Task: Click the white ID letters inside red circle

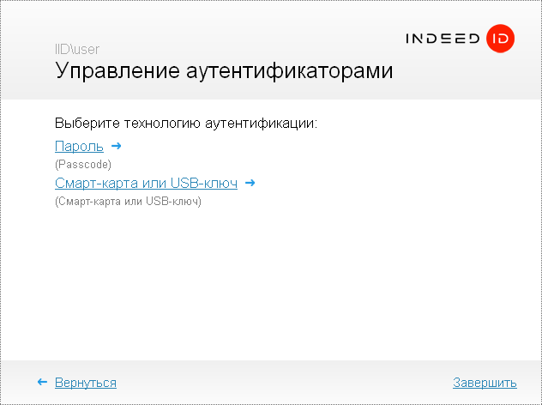Action: click(x=499, y=39)
